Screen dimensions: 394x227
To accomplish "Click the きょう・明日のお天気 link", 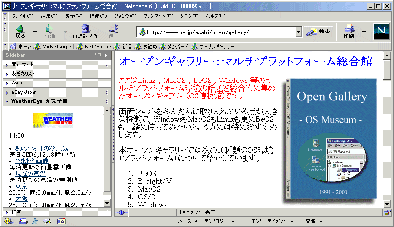I will pyautogui.click(x=41, y=148).
